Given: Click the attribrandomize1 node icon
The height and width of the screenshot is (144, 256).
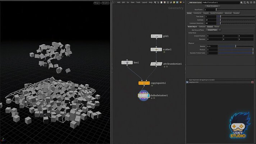Looking at the screenshot, I should tap(156, 64).
